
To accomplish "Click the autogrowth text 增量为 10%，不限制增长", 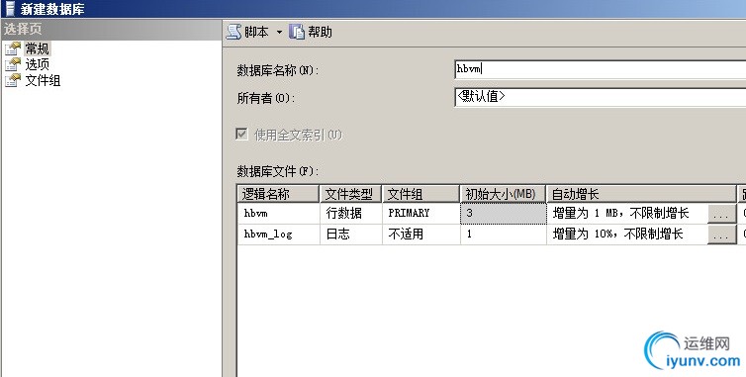I will tap(618, 235).
